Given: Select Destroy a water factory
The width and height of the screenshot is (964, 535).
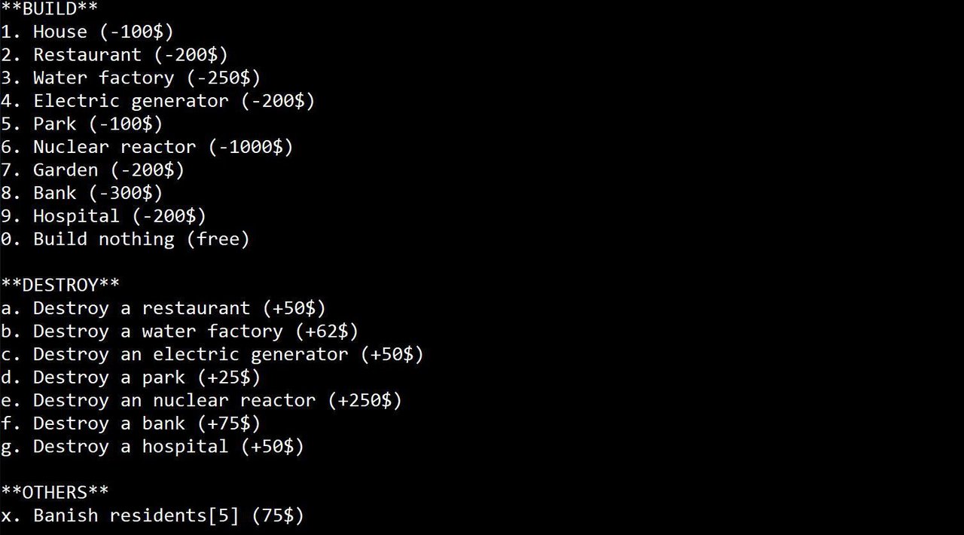Looking at the screenshot, I should click(180, 332).
